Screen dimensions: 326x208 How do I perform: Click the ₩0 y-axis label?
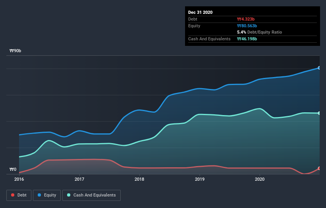point(13,169)
